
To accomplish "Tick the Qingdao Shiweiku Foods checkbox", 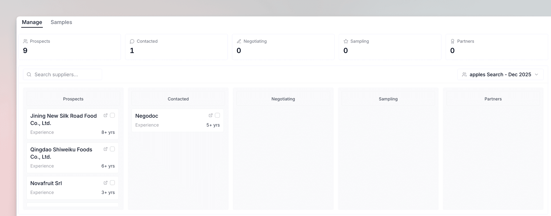I will pos(112,149).
